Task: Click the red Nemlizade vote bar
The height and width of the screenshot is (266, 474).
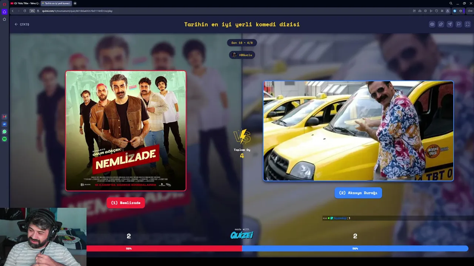Action: (164, 249)
